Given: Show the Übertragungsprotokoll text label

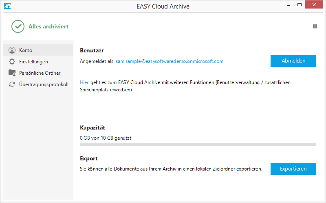Looking at the screenshot, I should (44, 84).
